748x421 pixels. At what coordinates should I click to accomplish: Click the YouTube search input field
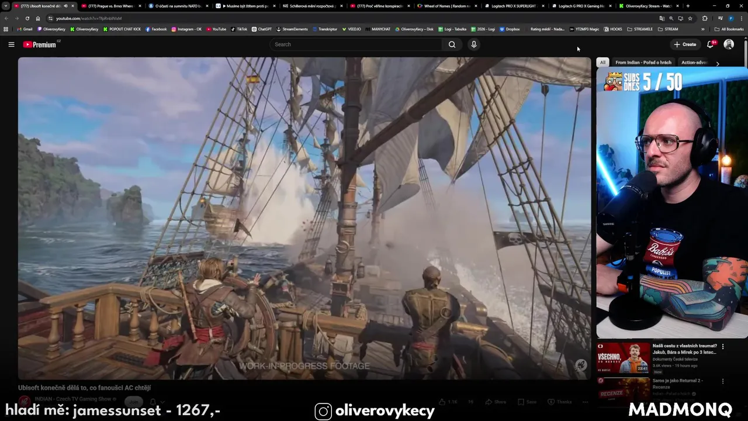point(356,44)
